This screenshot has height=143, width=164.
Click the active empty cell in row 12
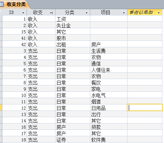pos(145,108)
